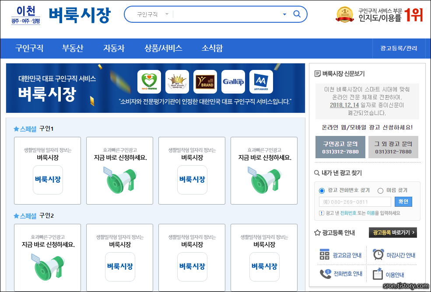431x292 pixels.
Task: Click the 벼룩시장 main banner title
Action: coord(47,94)
